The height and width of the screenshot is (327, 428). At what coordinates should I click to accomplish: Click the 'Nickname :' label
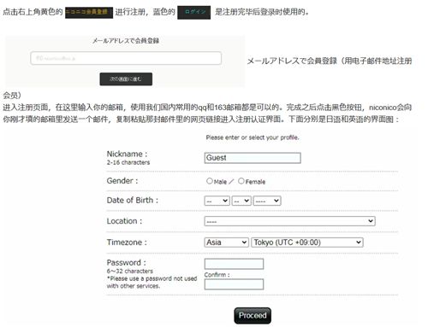[x=127, y=154]
